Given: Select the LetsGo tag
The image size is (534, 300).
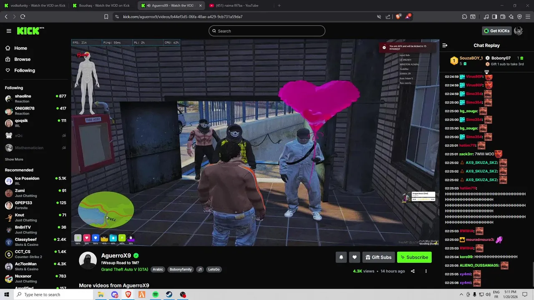Looking at the screenshot, I should [214, 270].
